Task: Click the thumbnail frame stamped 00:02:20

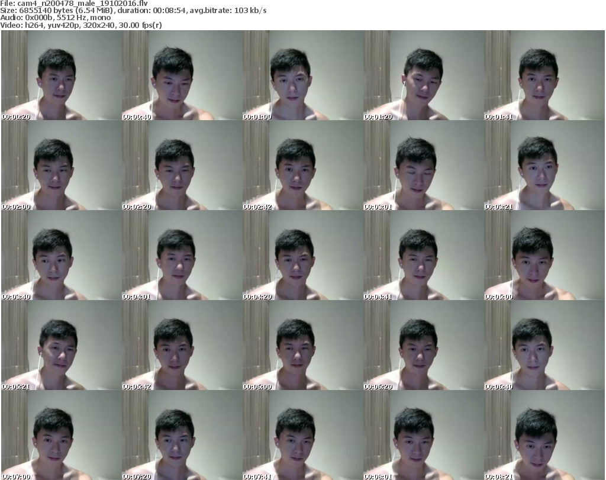Action: coord(182,165)
